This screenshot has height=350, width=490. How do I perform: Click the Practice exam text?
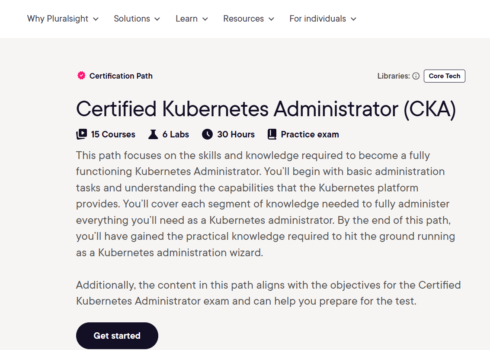click(x=310, y=134)
